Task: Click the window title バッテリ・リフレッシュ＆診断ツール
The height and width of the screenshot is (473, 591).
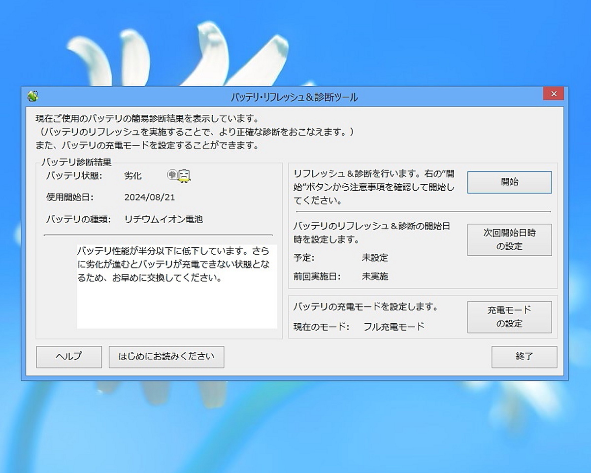Action: [295, 98]
